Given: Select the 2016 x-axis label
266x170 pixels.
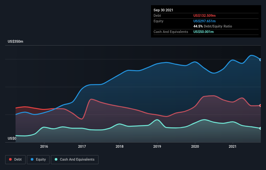Looking at the screenshot, I should pyautogui.click(x=44, y=146).
